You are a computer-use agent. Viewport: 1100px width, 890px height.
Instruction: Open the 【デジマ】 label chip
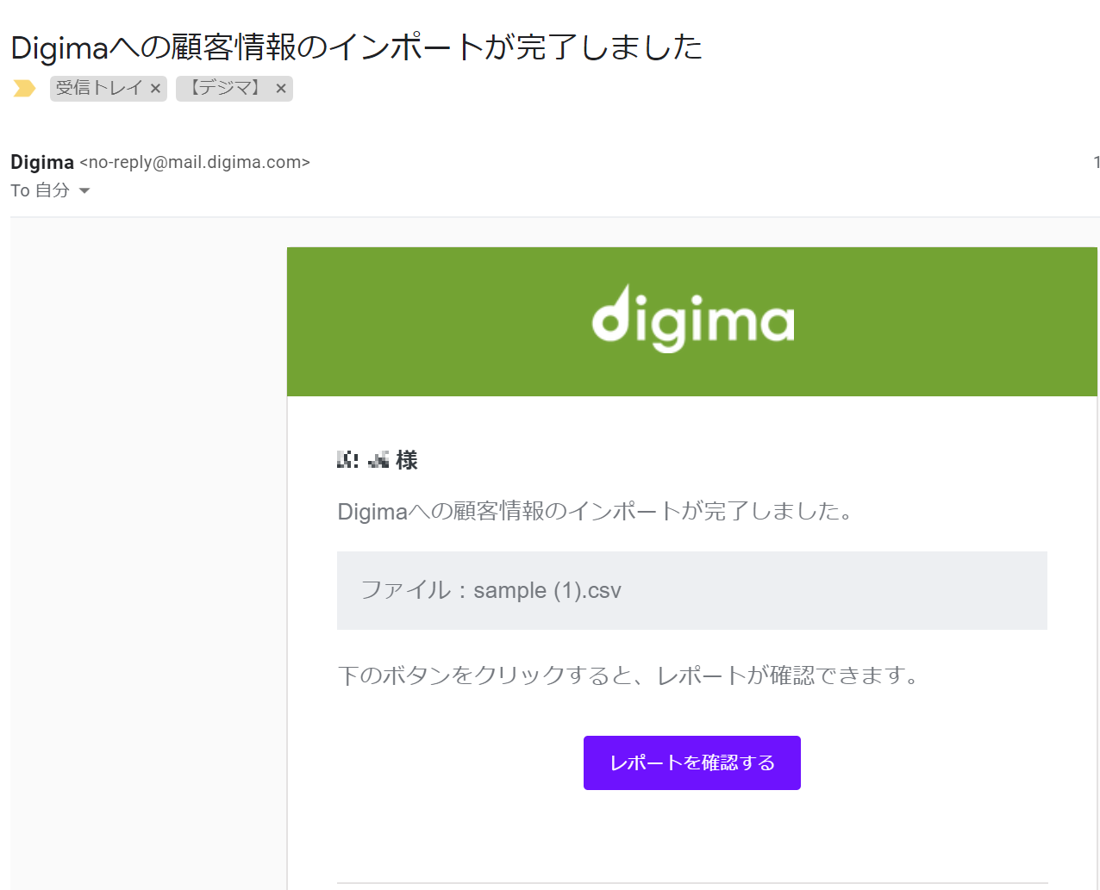pos(225,88)
